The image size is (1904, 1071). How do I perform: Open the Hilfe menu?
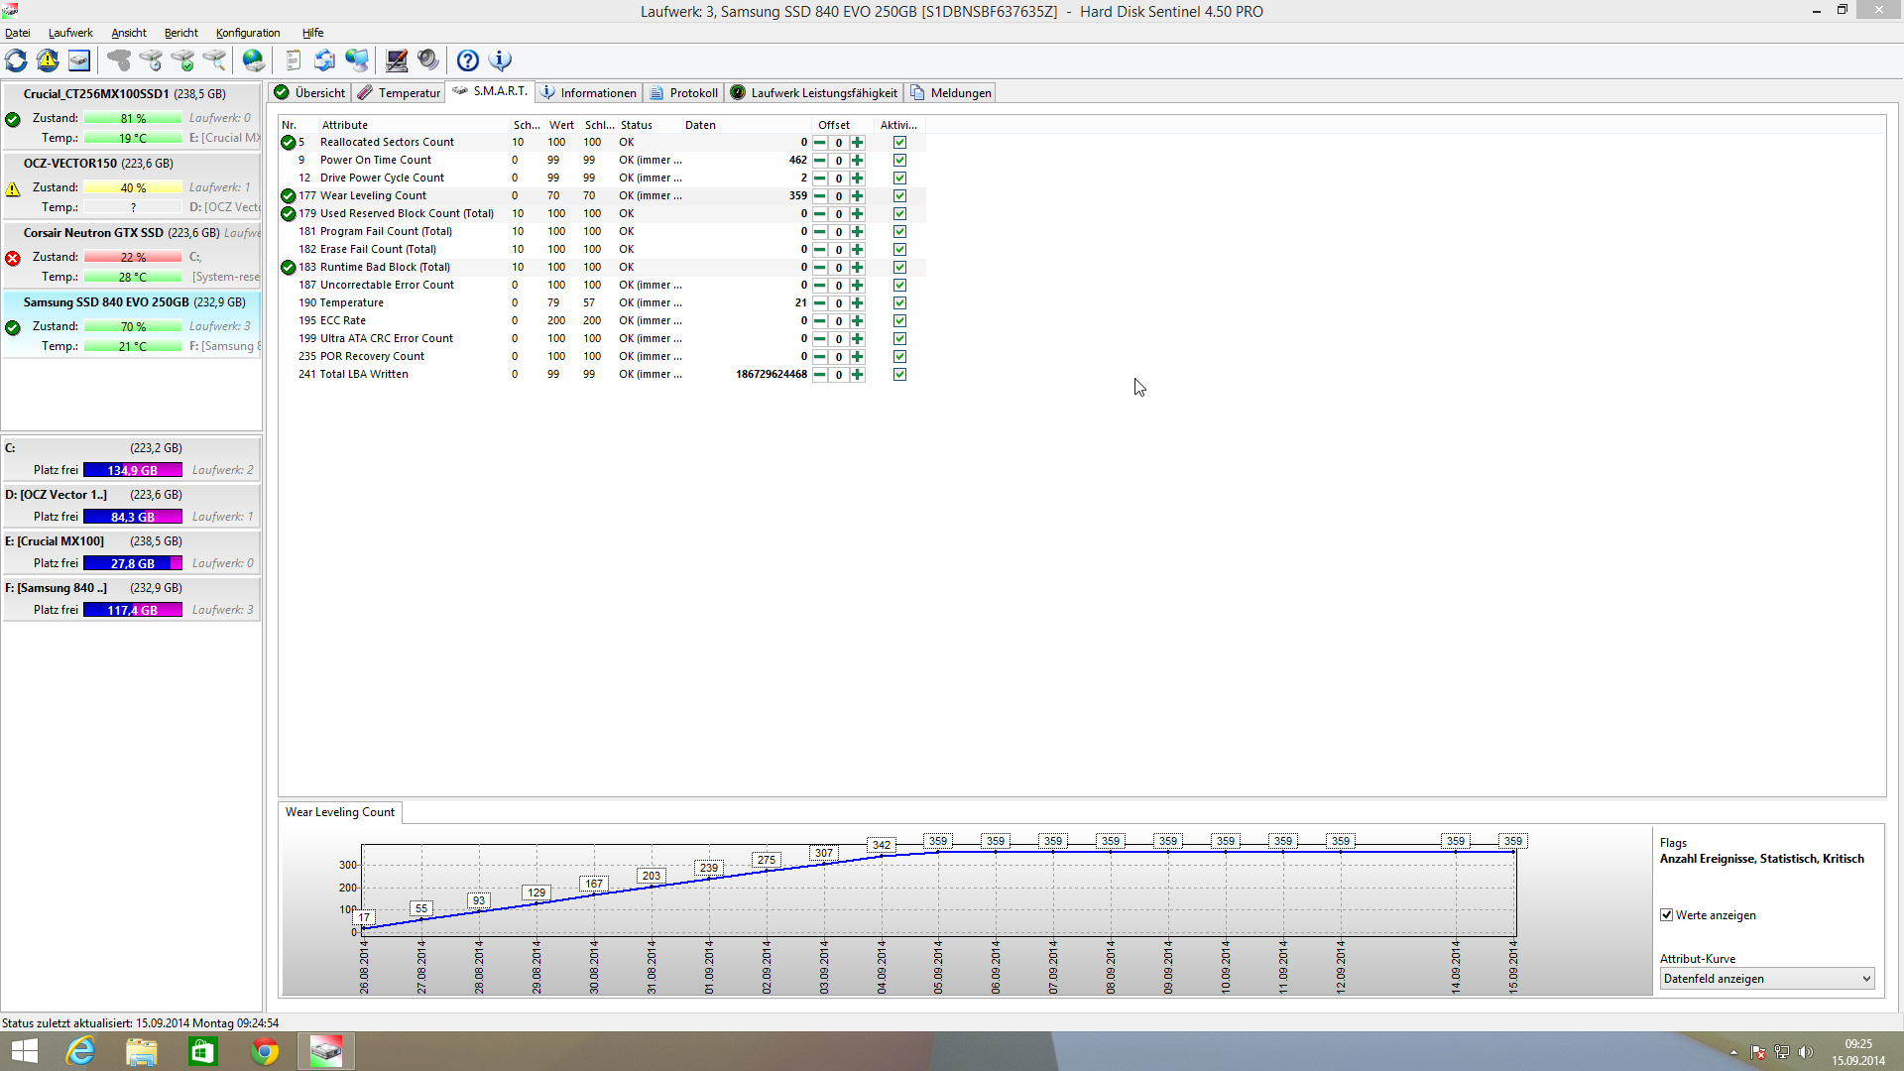[312, 33]
